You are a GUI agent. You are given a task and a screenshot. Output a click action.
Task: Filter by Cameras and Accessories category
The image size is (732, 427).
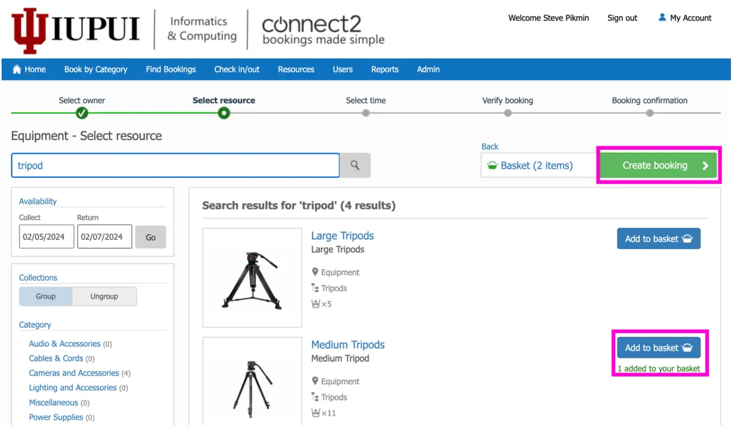click(x=74, y=373)
